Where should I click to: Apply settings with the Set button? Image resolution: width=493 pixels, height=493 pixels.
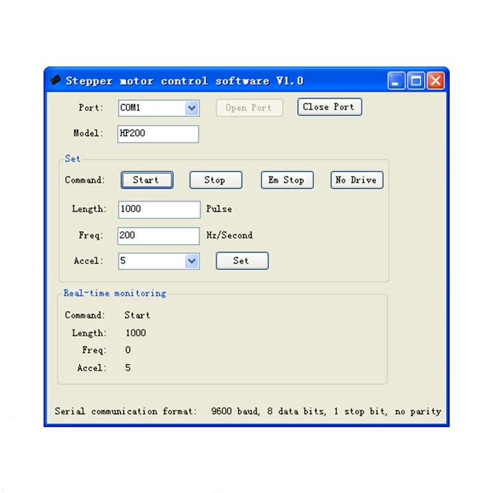242,261
